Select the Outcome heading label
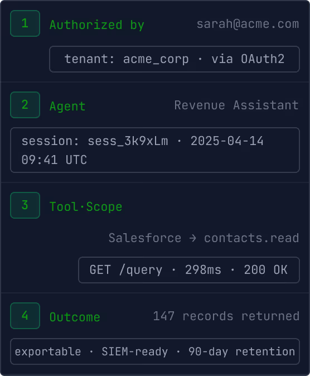 (75, 317)
